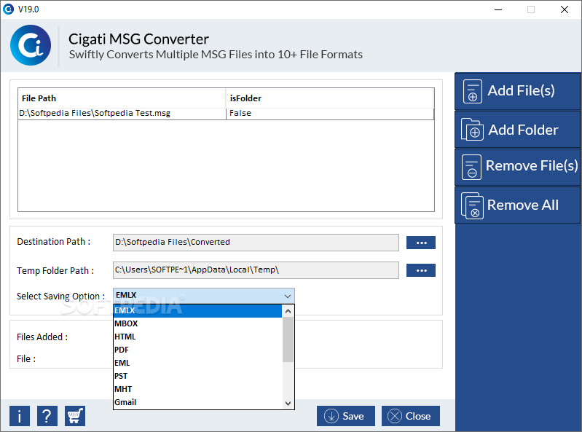Click the dropdown list scroll-up arrow
The height and width of the screenshot is (432, 582).
[x=288, y=311]
